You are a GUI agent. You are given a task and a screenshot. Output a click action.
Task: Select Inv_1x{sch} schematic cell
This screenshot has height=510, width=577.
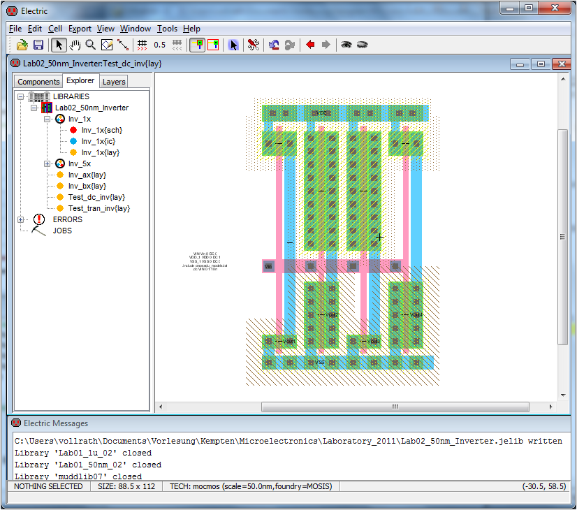(101, 130)
